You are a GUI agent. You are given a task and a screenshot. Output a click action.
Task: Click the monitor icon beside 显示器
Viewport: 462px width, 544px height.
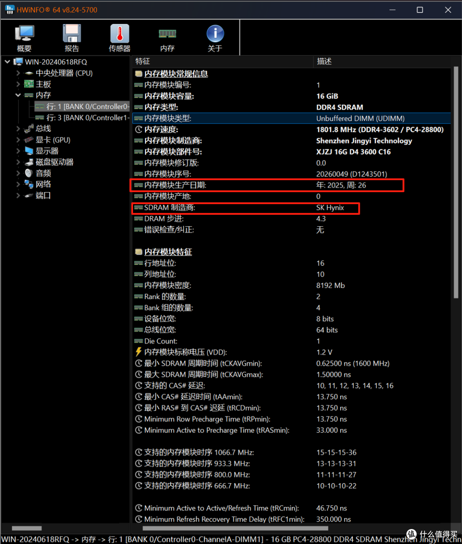[29, 151]
